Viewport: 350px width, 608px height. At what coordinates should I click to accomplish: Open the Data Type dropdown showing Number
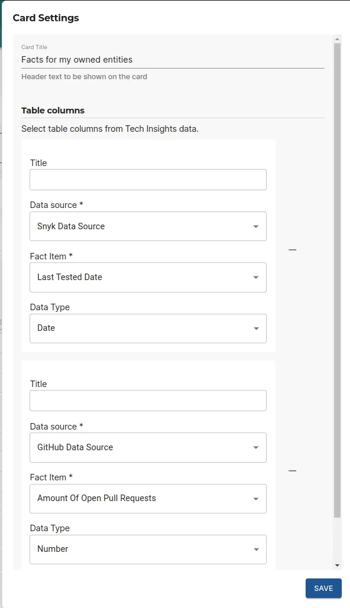coord(148,549)
